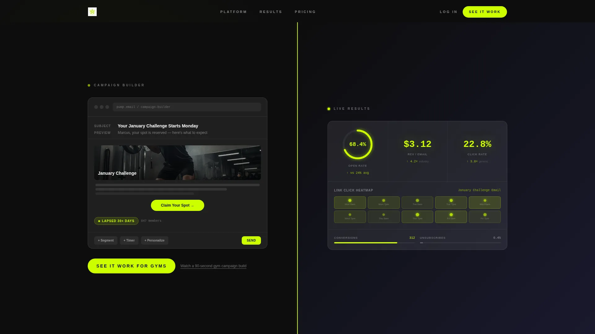
Task: Select the Fri 7pm heatmap cell
Action: 485,217
